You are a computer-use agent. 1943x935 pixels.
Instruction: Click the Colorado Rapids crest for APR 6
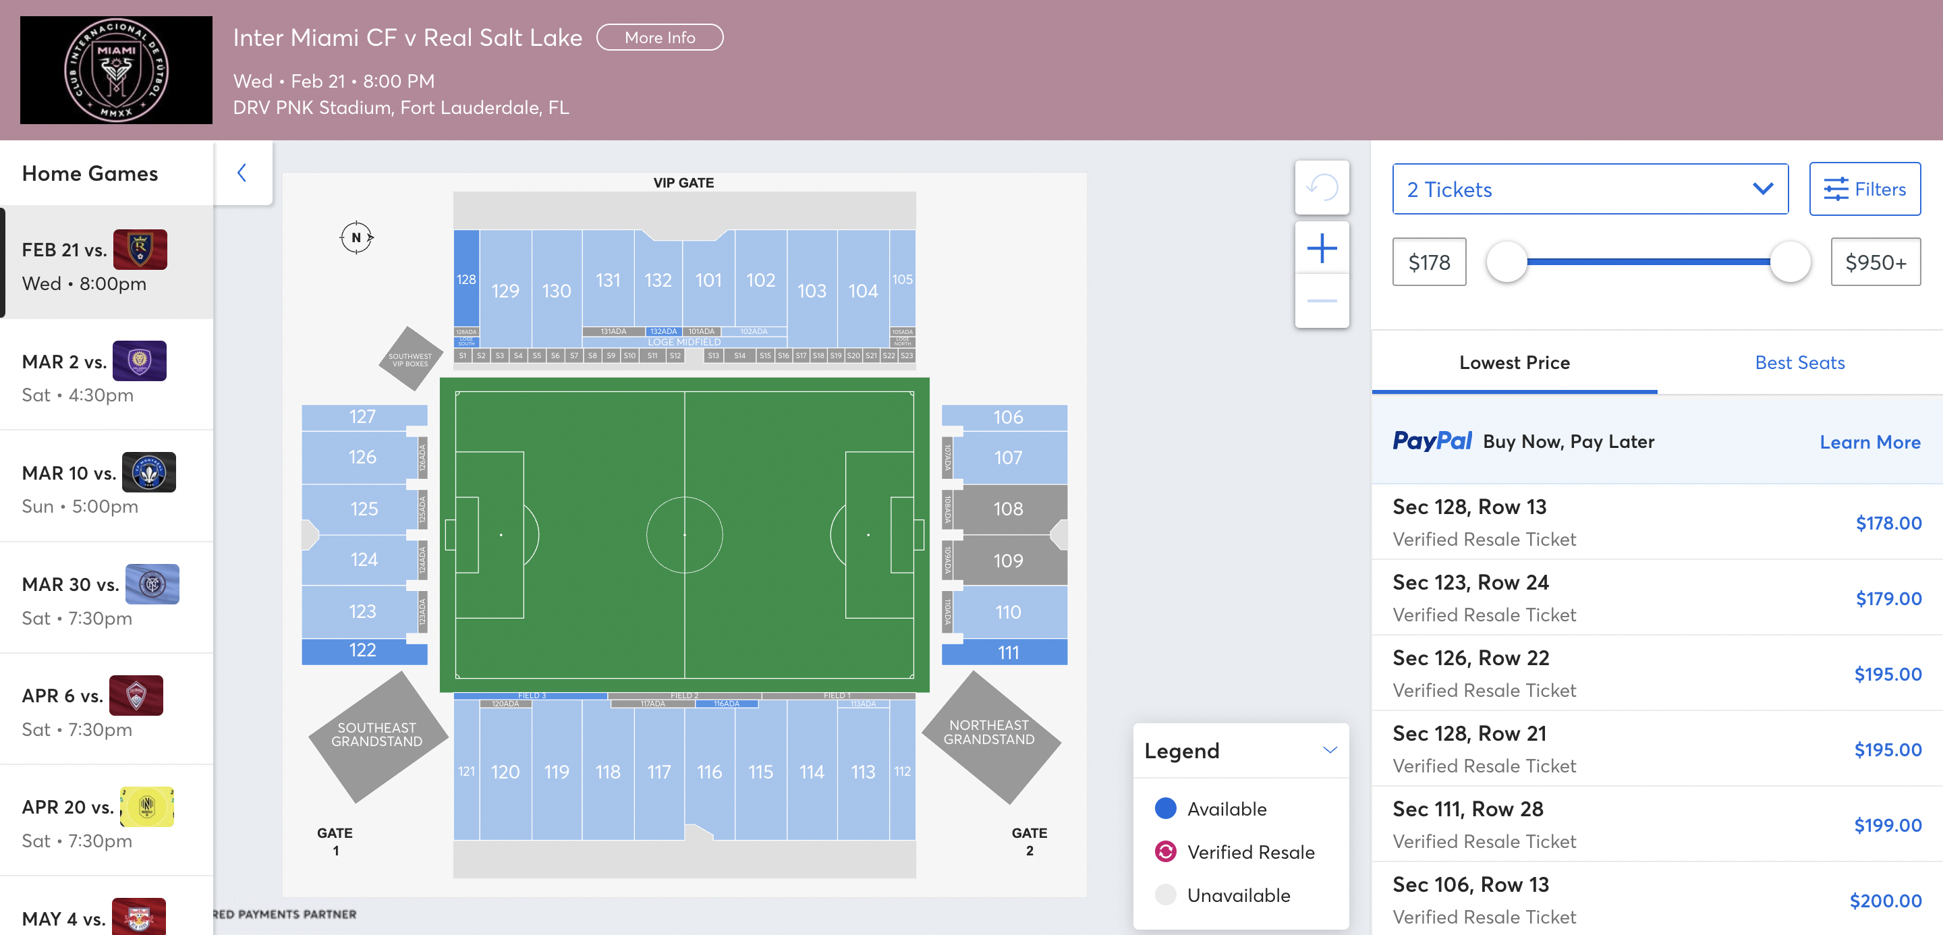tap(136, 696)
